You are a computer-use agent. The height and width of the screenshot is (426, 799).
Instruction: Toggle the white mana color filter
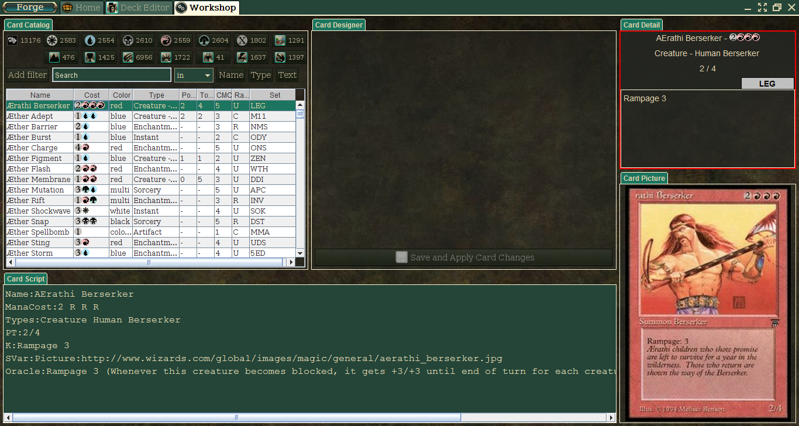pyautogui.click(x=61, y=40)
